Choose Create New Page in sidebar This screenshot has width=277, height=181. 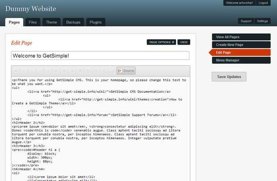pos(241,45)
